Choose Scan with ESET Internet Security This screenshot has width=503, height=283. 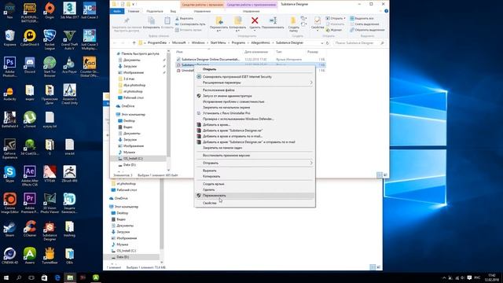point(255,77)
